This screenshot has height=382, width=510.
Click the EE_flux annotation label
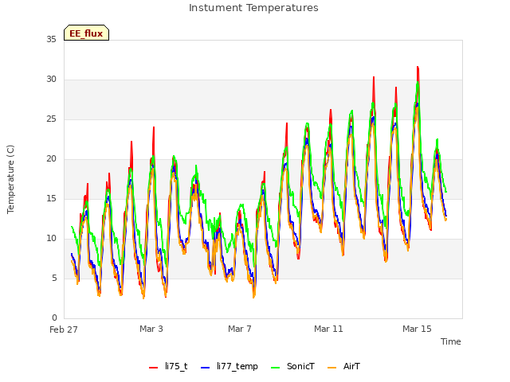[86, 33]
